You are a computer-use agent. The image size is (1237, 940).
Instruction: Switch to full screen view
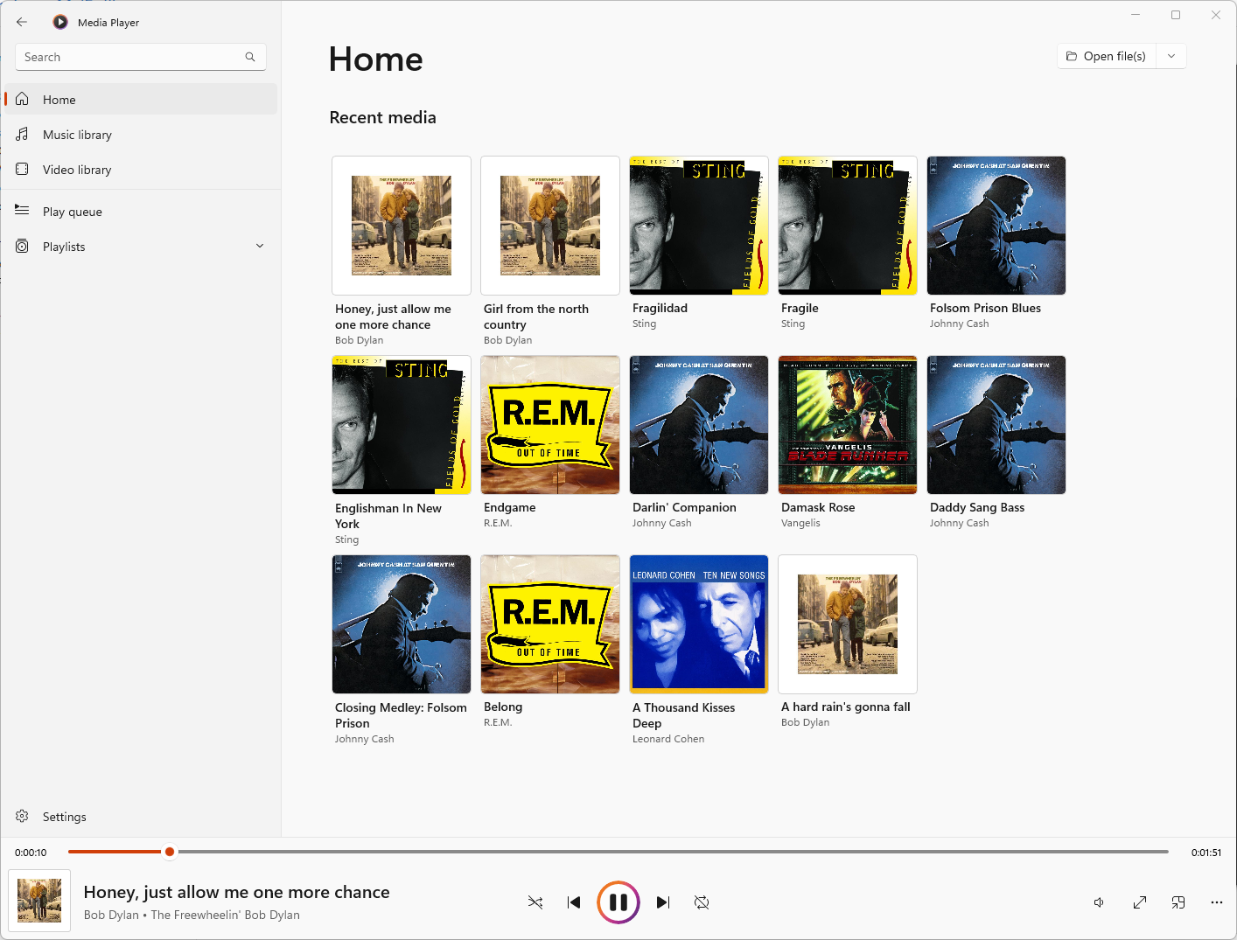[x=1140, y=902]
